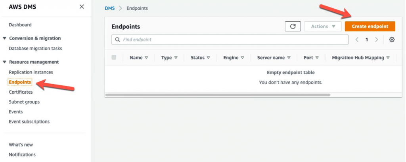Screen dimensions: 406x162
Task: Click page number 1
Action: pyautogui.click(x=367, y=40)
